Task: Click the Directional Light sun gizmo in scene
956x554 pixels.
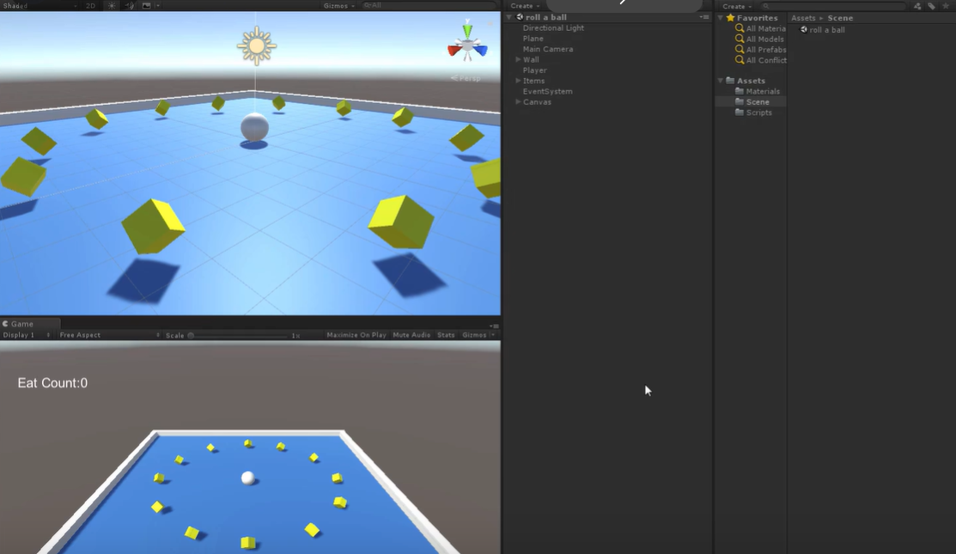Action: [x=255, y=46]
